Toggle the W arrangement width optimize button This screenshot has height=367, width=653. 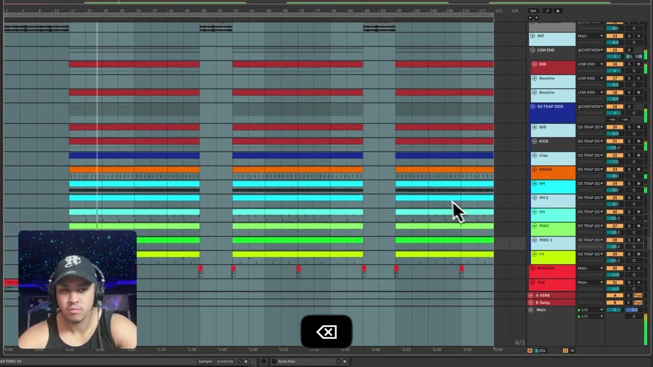click(572, 351)
